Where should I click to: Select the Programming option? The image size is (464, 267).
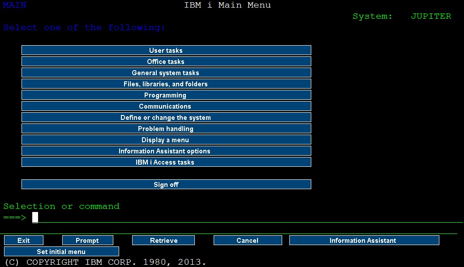pos(166,95)
